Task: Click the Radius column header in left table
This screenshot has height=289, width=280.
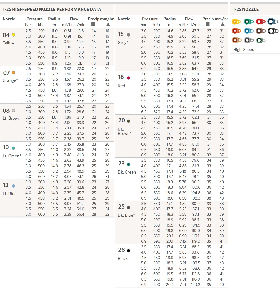Action: pyautogui.click(x=54, y=19)
